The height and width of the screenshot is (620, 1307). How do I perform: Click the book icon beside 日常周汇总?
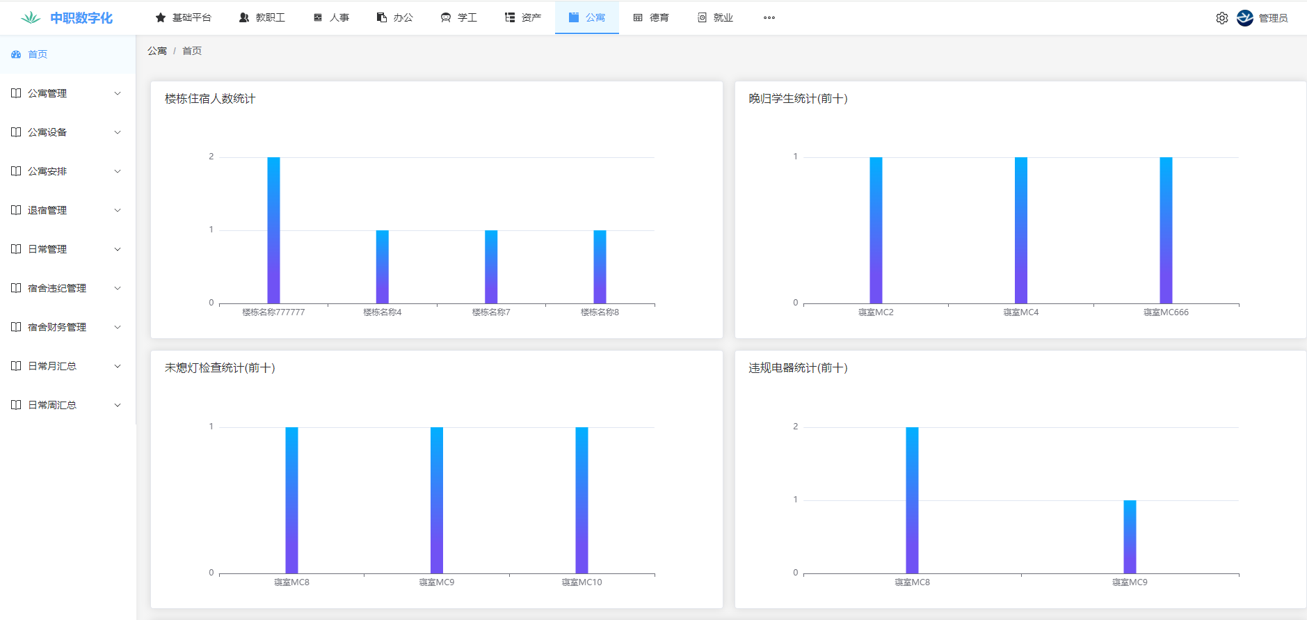(x=16, y=405)
